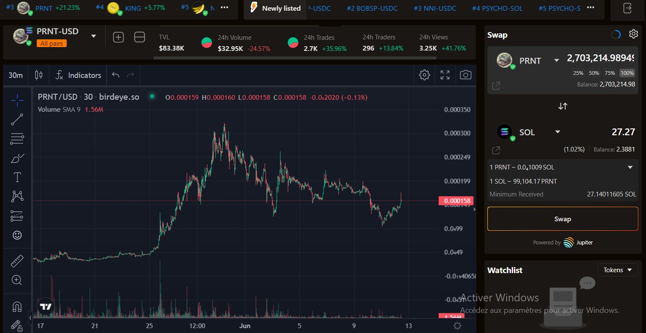This screenshot has height=333, width=646.
Task: Activate the zoom in tool
Action: 17,280
